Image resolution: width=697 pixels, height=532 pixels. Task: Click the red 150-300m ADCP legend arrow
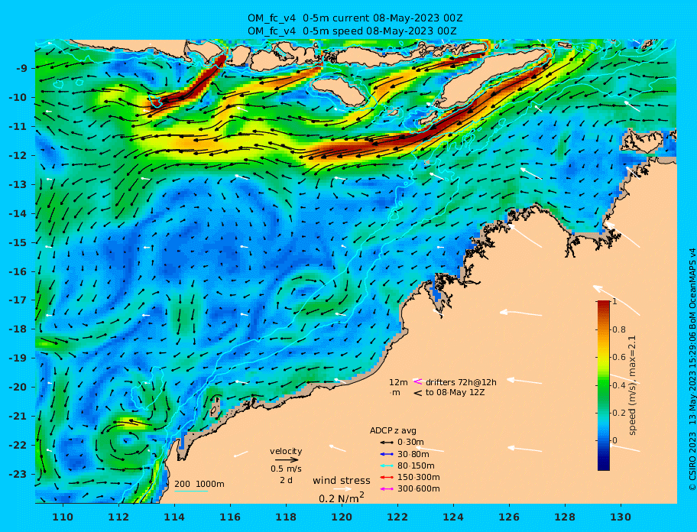tap(387, 477)
